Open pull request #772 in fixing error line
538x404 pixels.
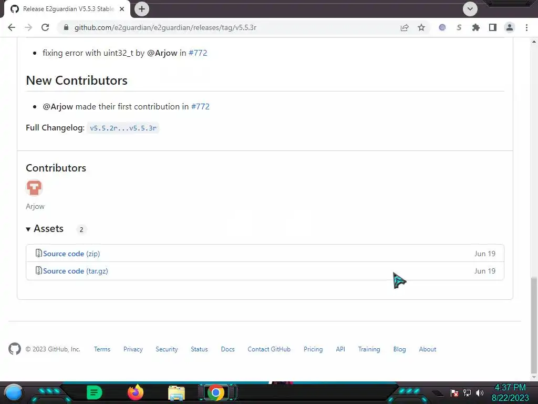198,53
